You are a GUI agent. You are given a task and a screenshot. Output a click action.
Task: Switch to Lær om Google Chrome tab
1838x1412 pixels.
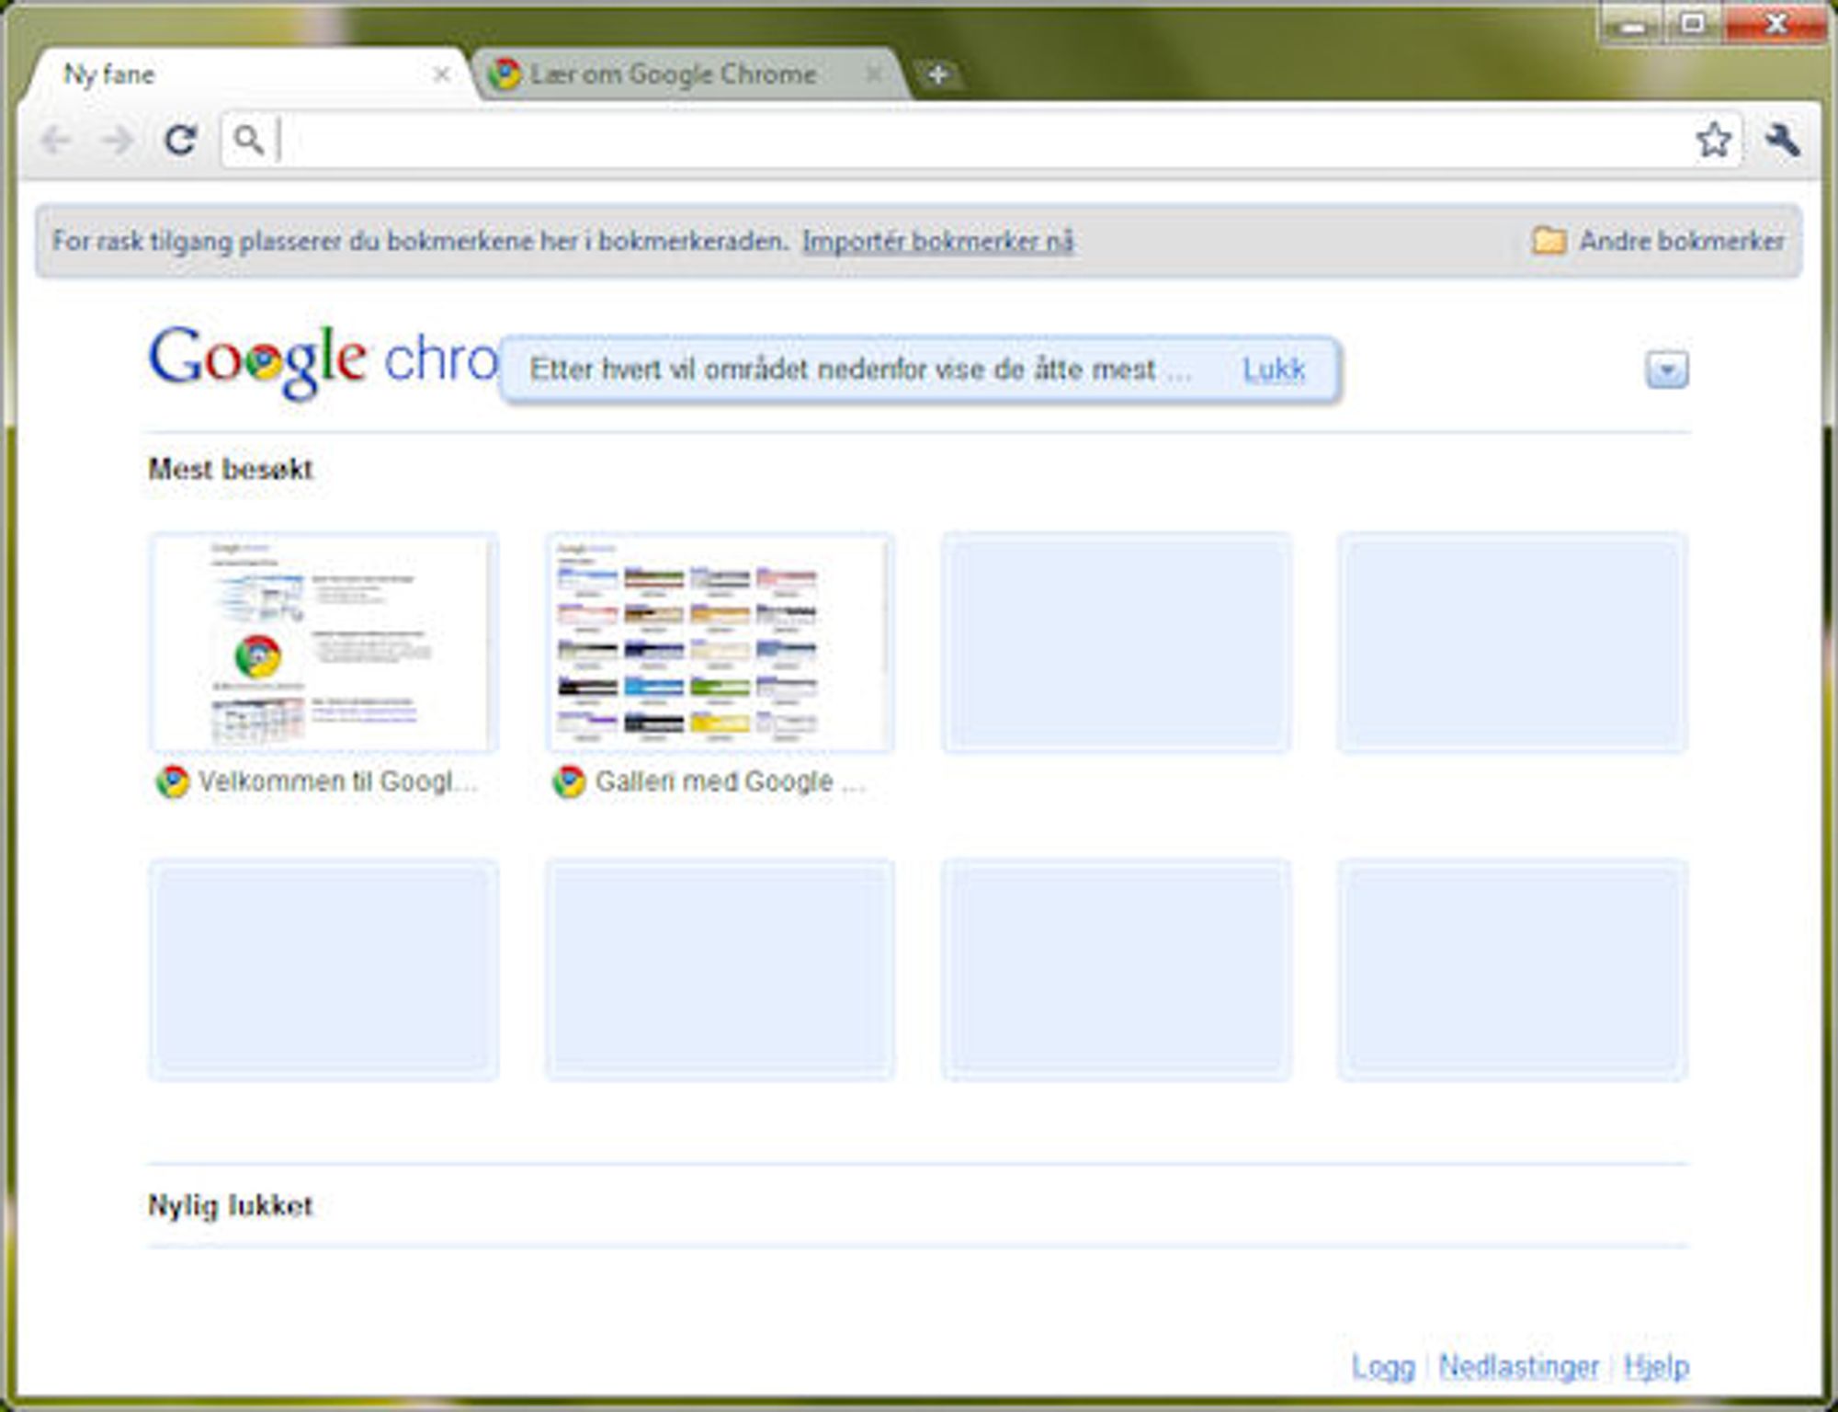point(689,74)
